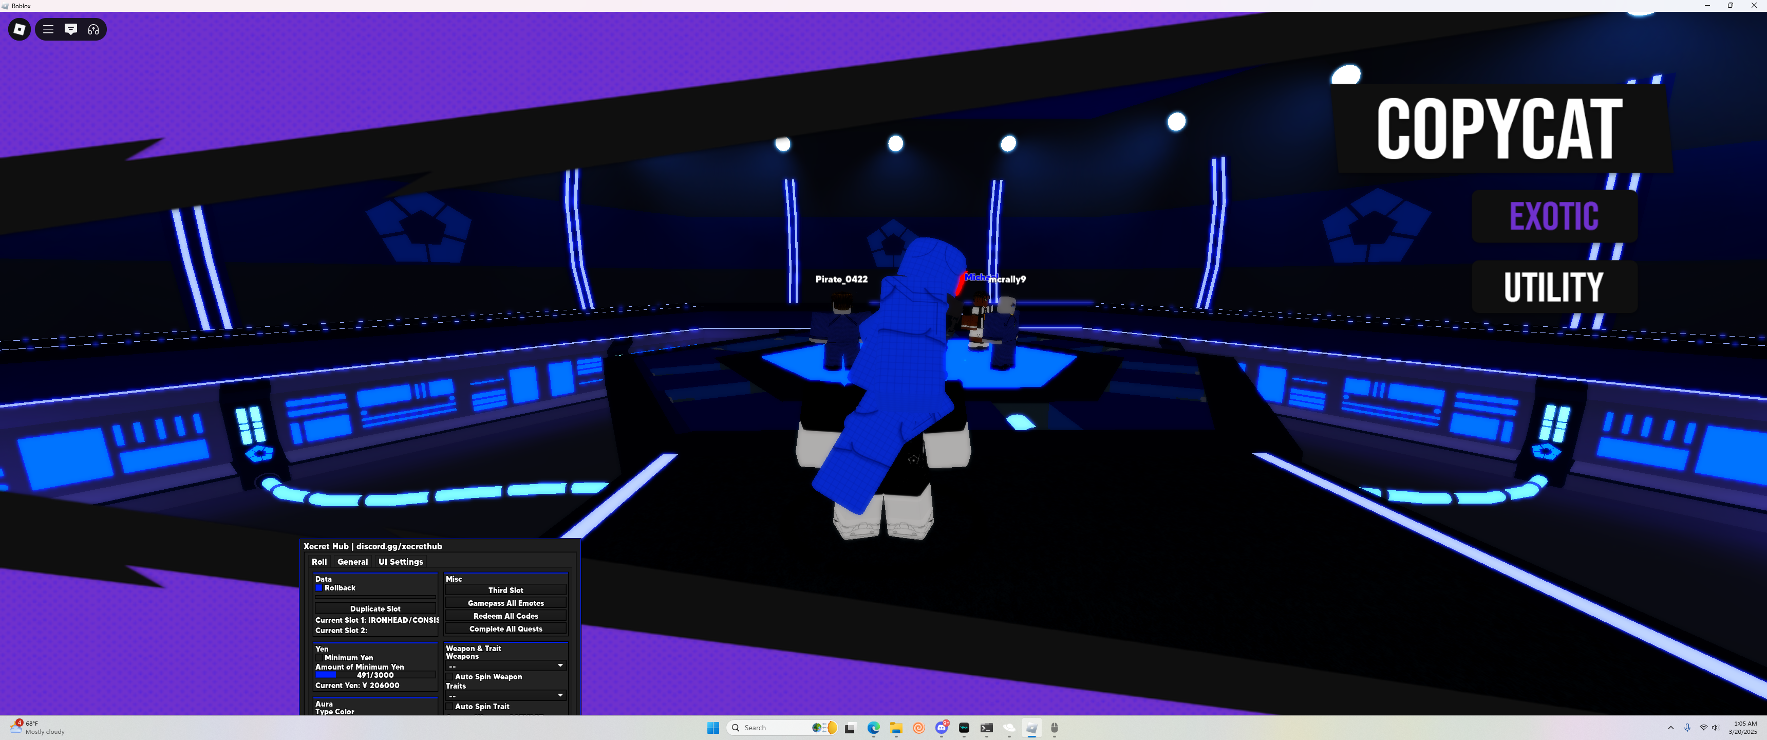Open Discord from the taskbar
Screen dimensions: 1767x740
coord(941,728)
